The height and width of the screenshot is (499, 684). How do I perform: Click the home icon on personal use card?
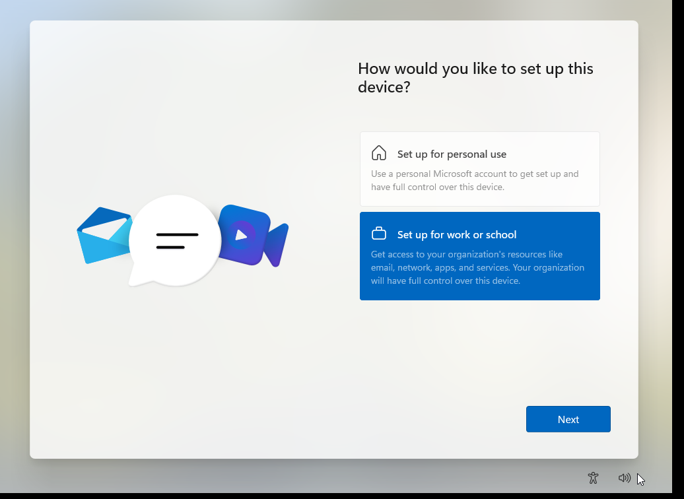point(379,153)
